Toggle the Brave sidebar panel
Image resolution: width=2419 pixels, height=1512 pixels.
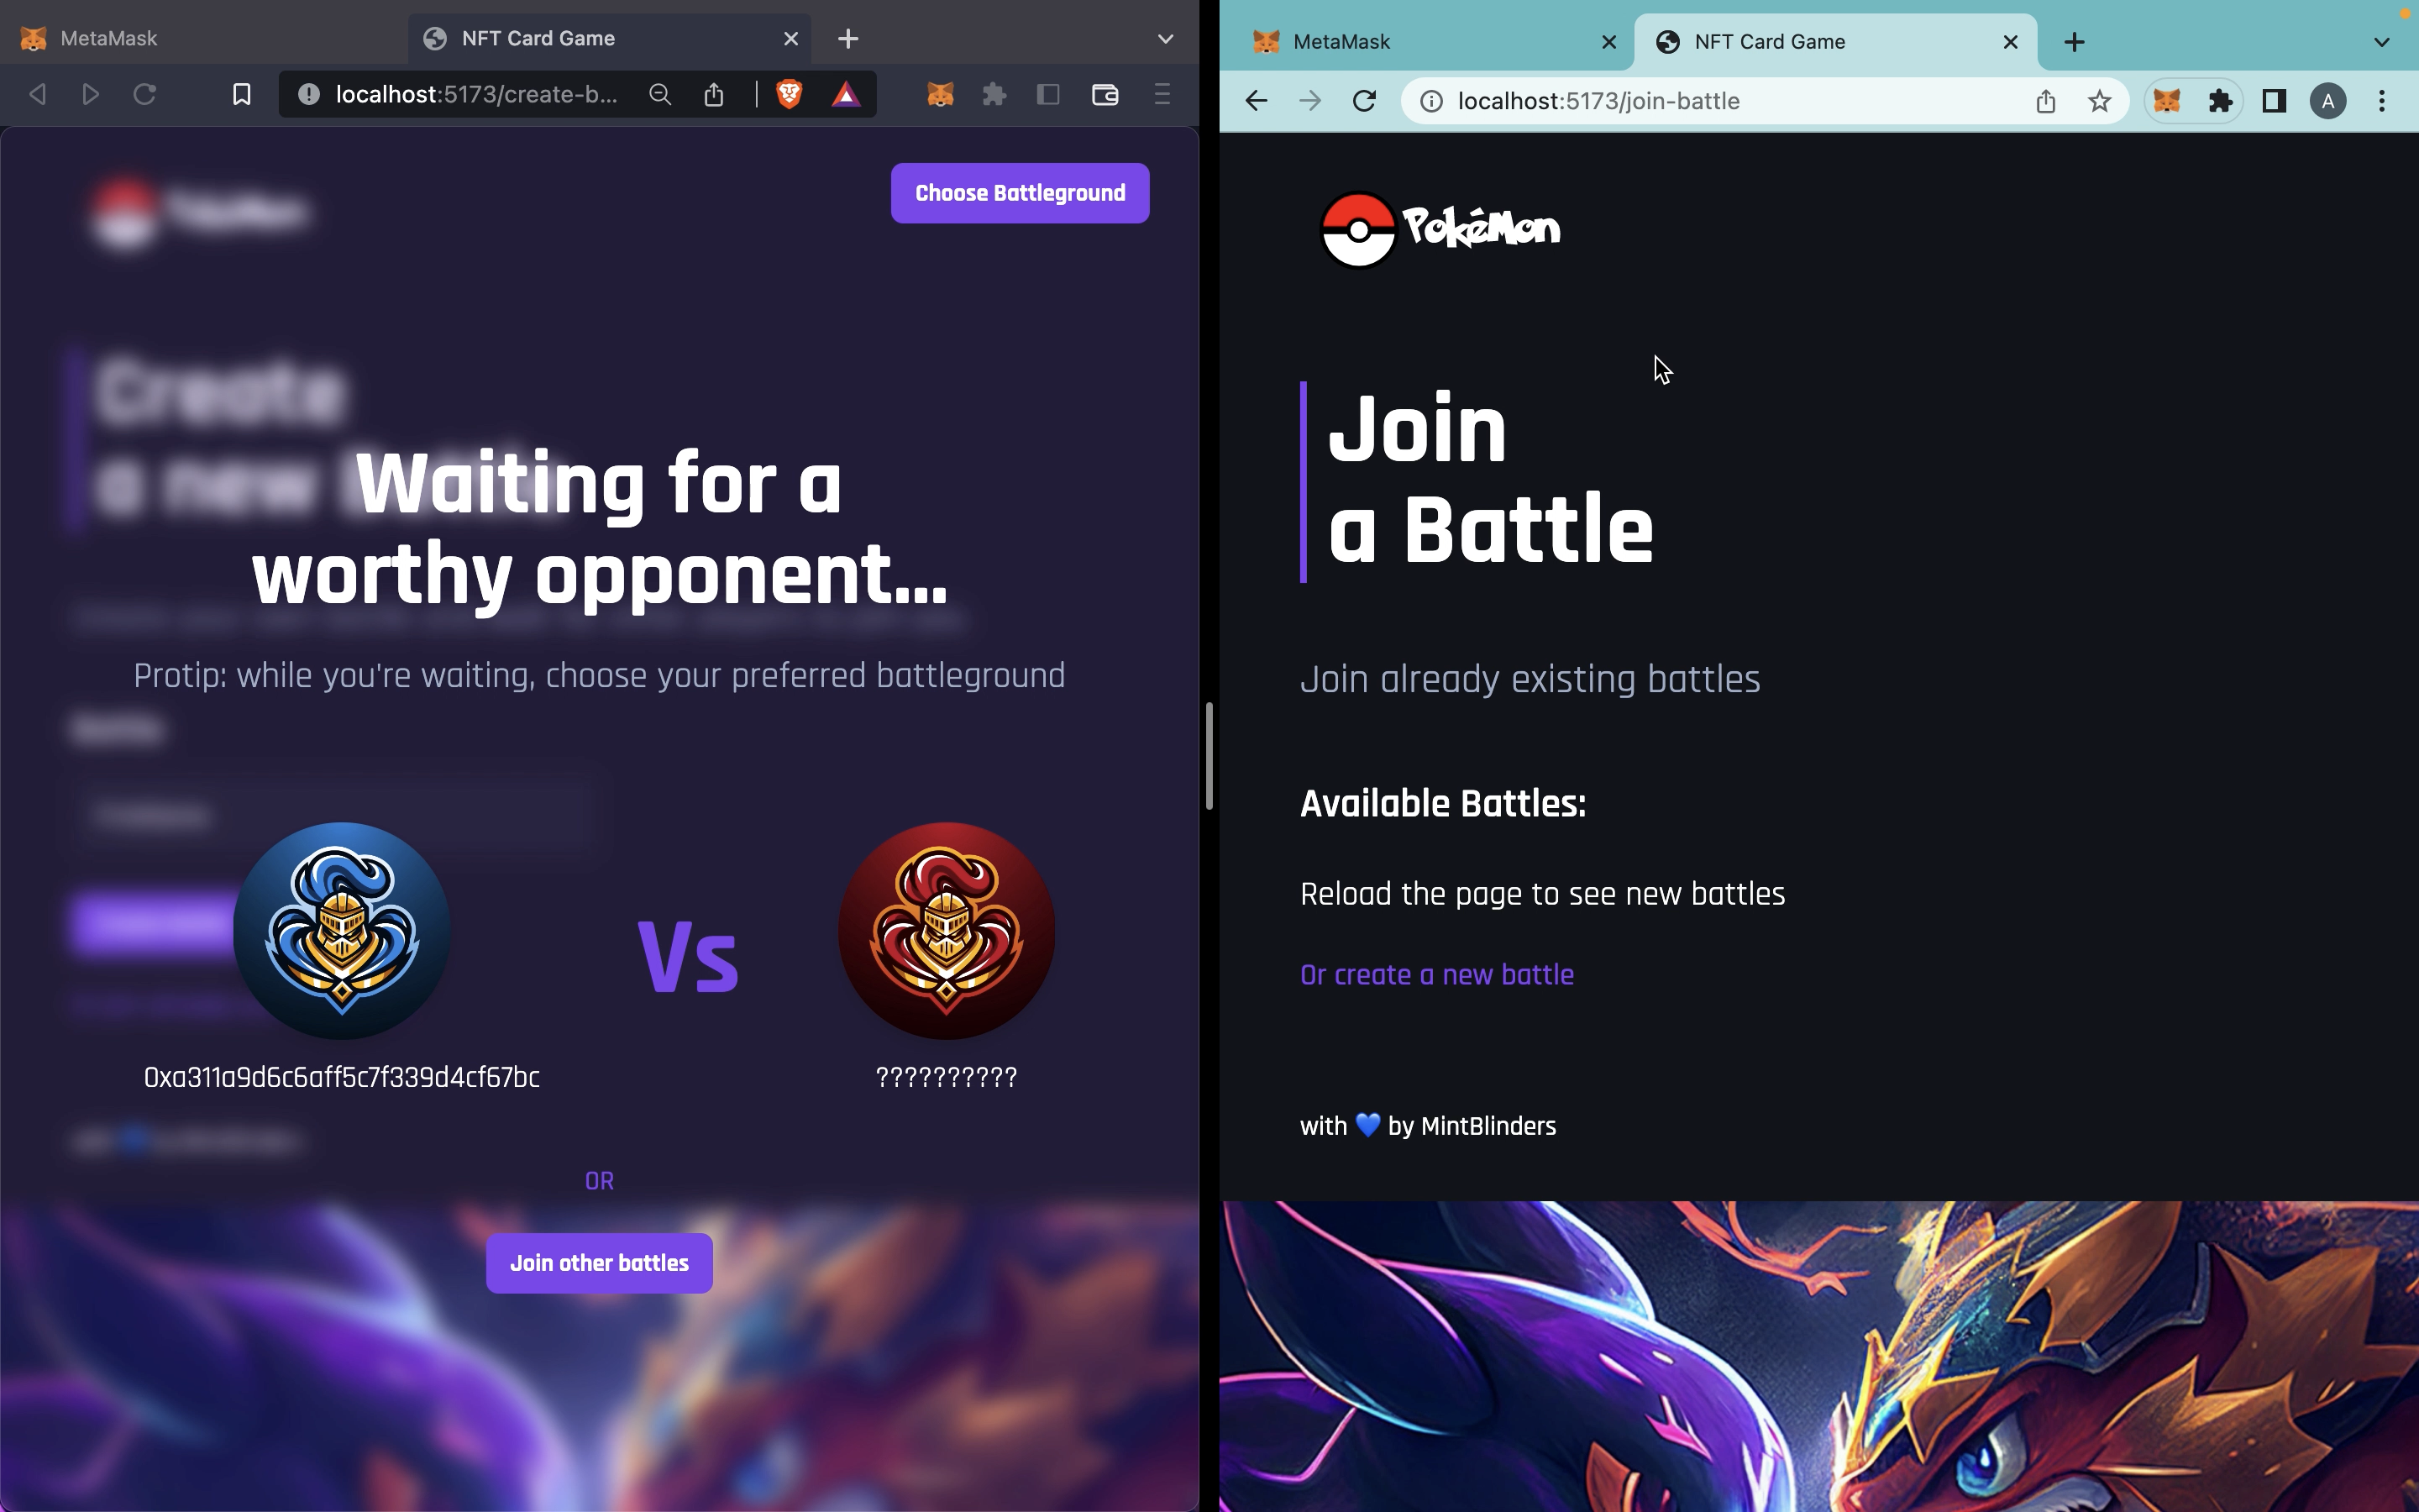tap(1047, 94)
